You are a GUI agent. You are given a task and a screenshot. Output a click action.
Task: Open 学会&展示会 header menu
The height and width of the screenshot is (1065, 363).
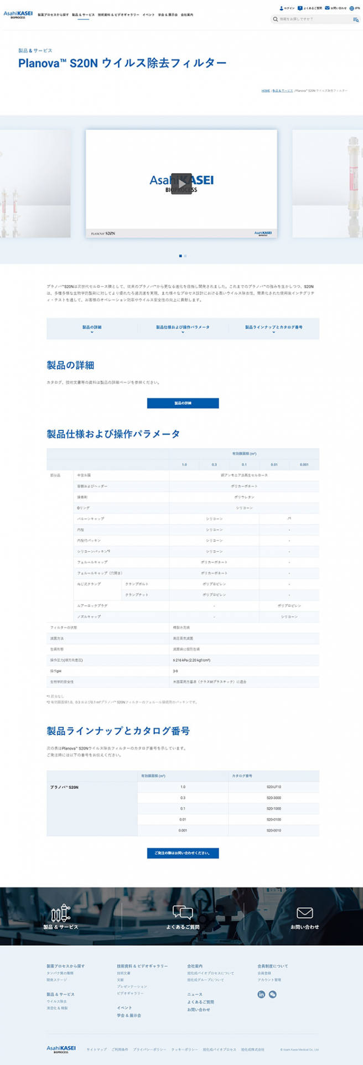coord(168,15)
